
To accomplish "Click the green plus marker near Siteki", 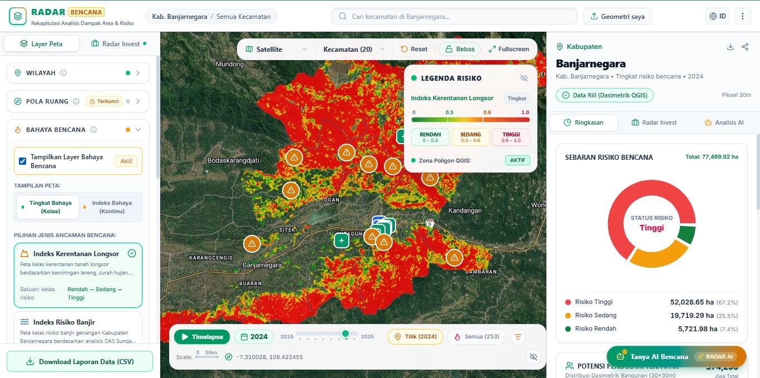I will coord(341,240).
